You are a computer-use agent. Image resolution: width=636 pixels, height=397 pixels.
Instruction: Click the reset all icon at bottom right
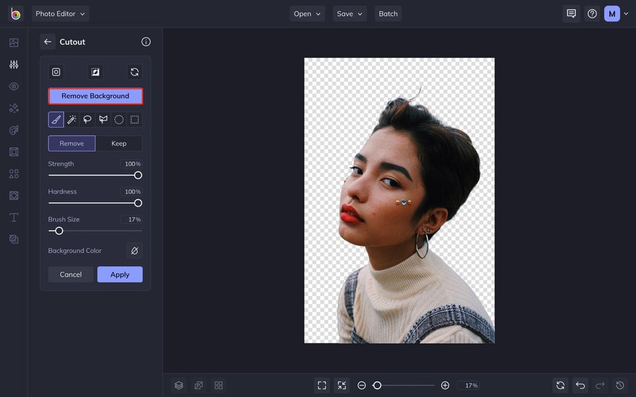pos(561,386)
